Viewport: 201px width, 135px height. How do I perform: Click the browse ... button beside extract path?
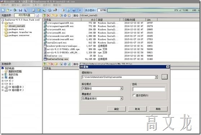(165, 77)
